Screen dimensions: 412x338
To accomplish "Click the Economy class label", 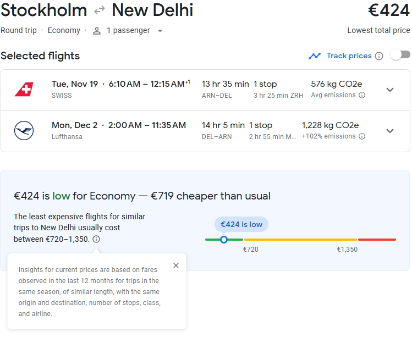I will coord(64,31).
